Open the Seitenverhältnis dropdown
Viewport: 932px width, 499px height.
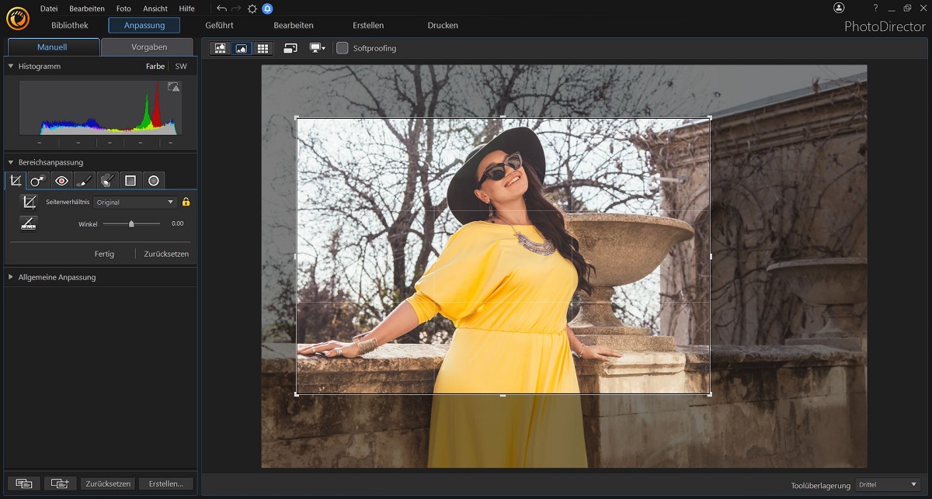click(x=135, y=203)
